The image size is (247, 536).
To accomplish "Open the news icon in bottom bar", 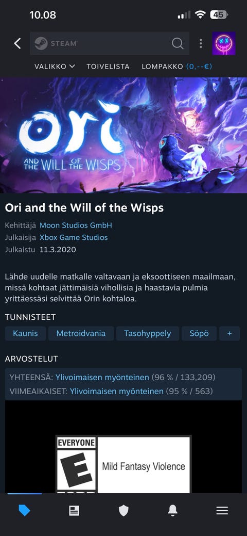I will coord(74,511).
